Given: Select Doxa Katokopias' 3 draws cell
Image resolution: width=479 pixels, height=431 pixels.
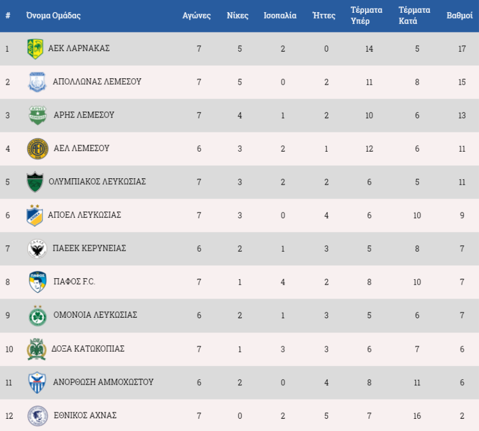Looking at the screenshot, I should pos(283,349).
